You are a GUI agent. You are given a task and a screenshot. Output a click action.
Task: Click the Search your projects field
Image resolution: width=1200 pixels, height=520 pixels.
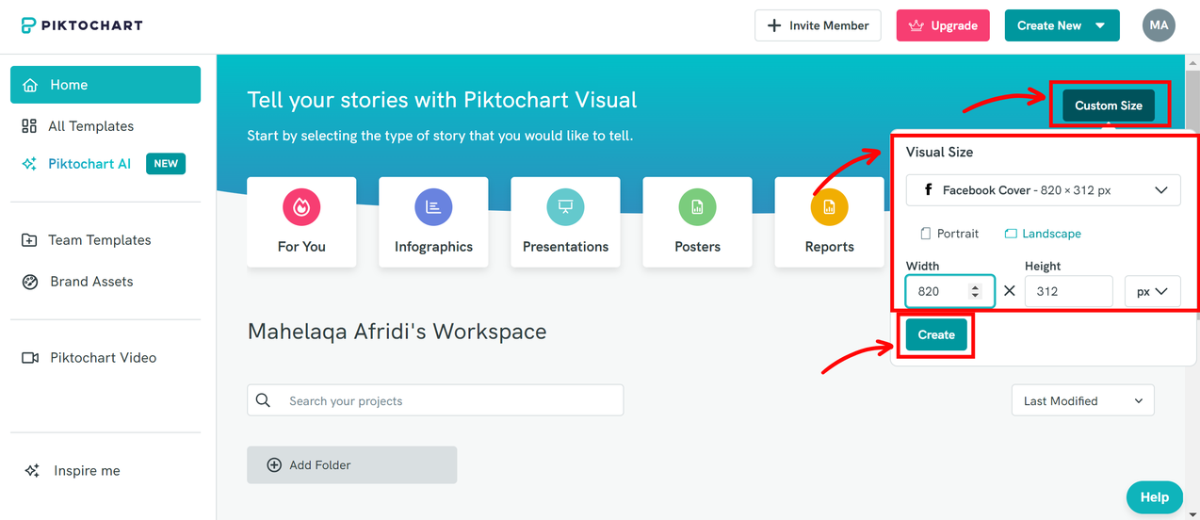pos(435,401)
